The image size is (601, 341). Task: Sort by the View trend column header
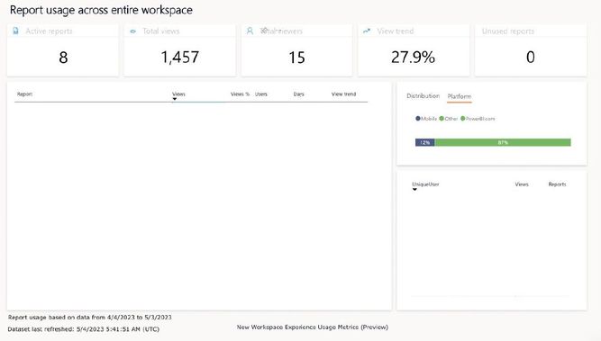click(x=343, y=94)
